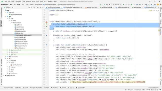
Task: Collapse the notification package node
Action: [11, 22]
